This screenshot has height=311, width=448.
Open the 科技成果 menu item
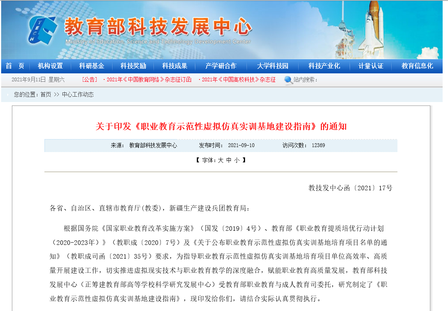pyautogui.click(x=175, y=66)
